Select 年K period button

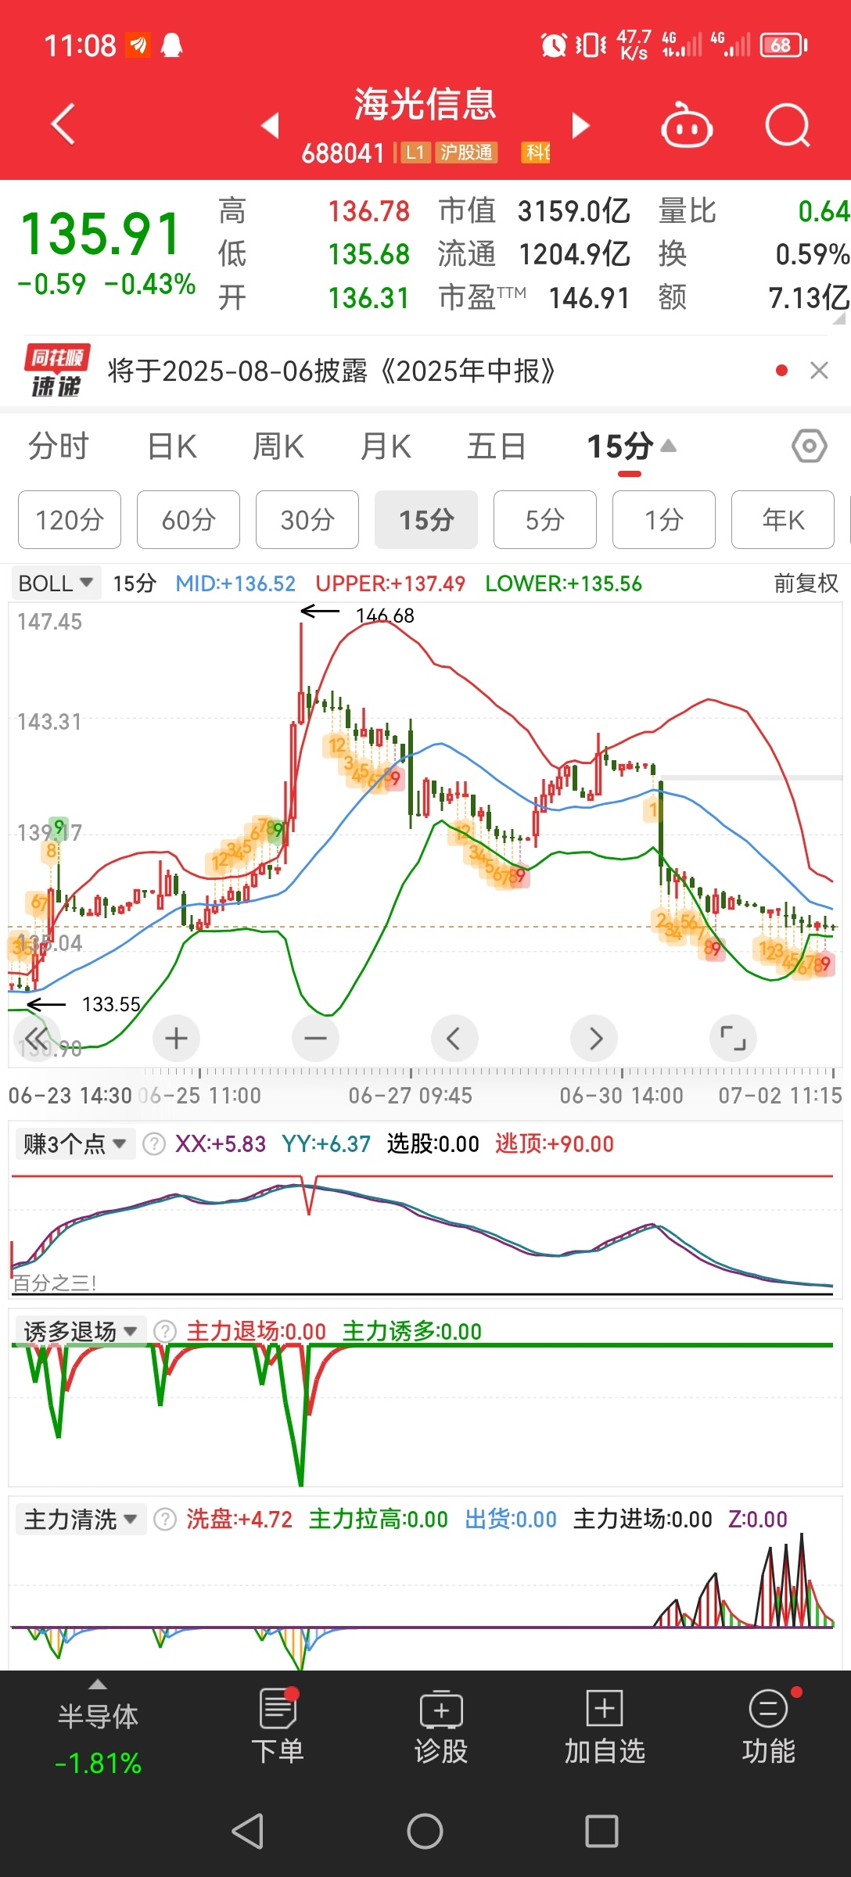pyautogui.click(x=783, y=520)
